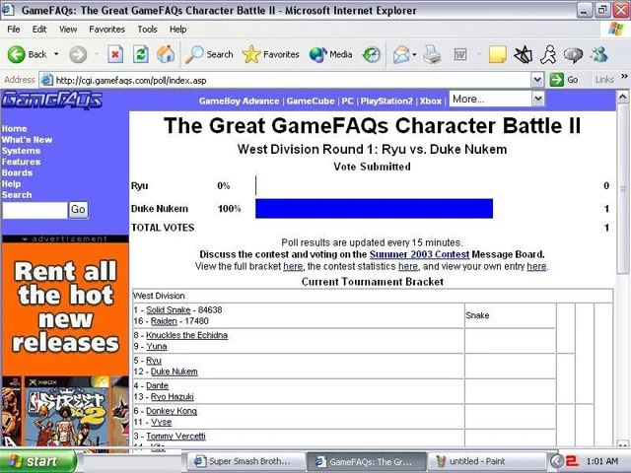Click the Knuckles the Echidna bracket link
The height and width of the screenshot is (473, 631).
click(186, 335)
